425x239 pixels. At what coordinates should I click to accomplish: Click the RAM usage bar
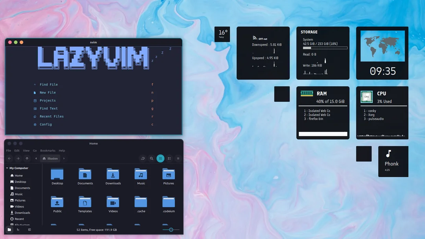tap(323, 134)
